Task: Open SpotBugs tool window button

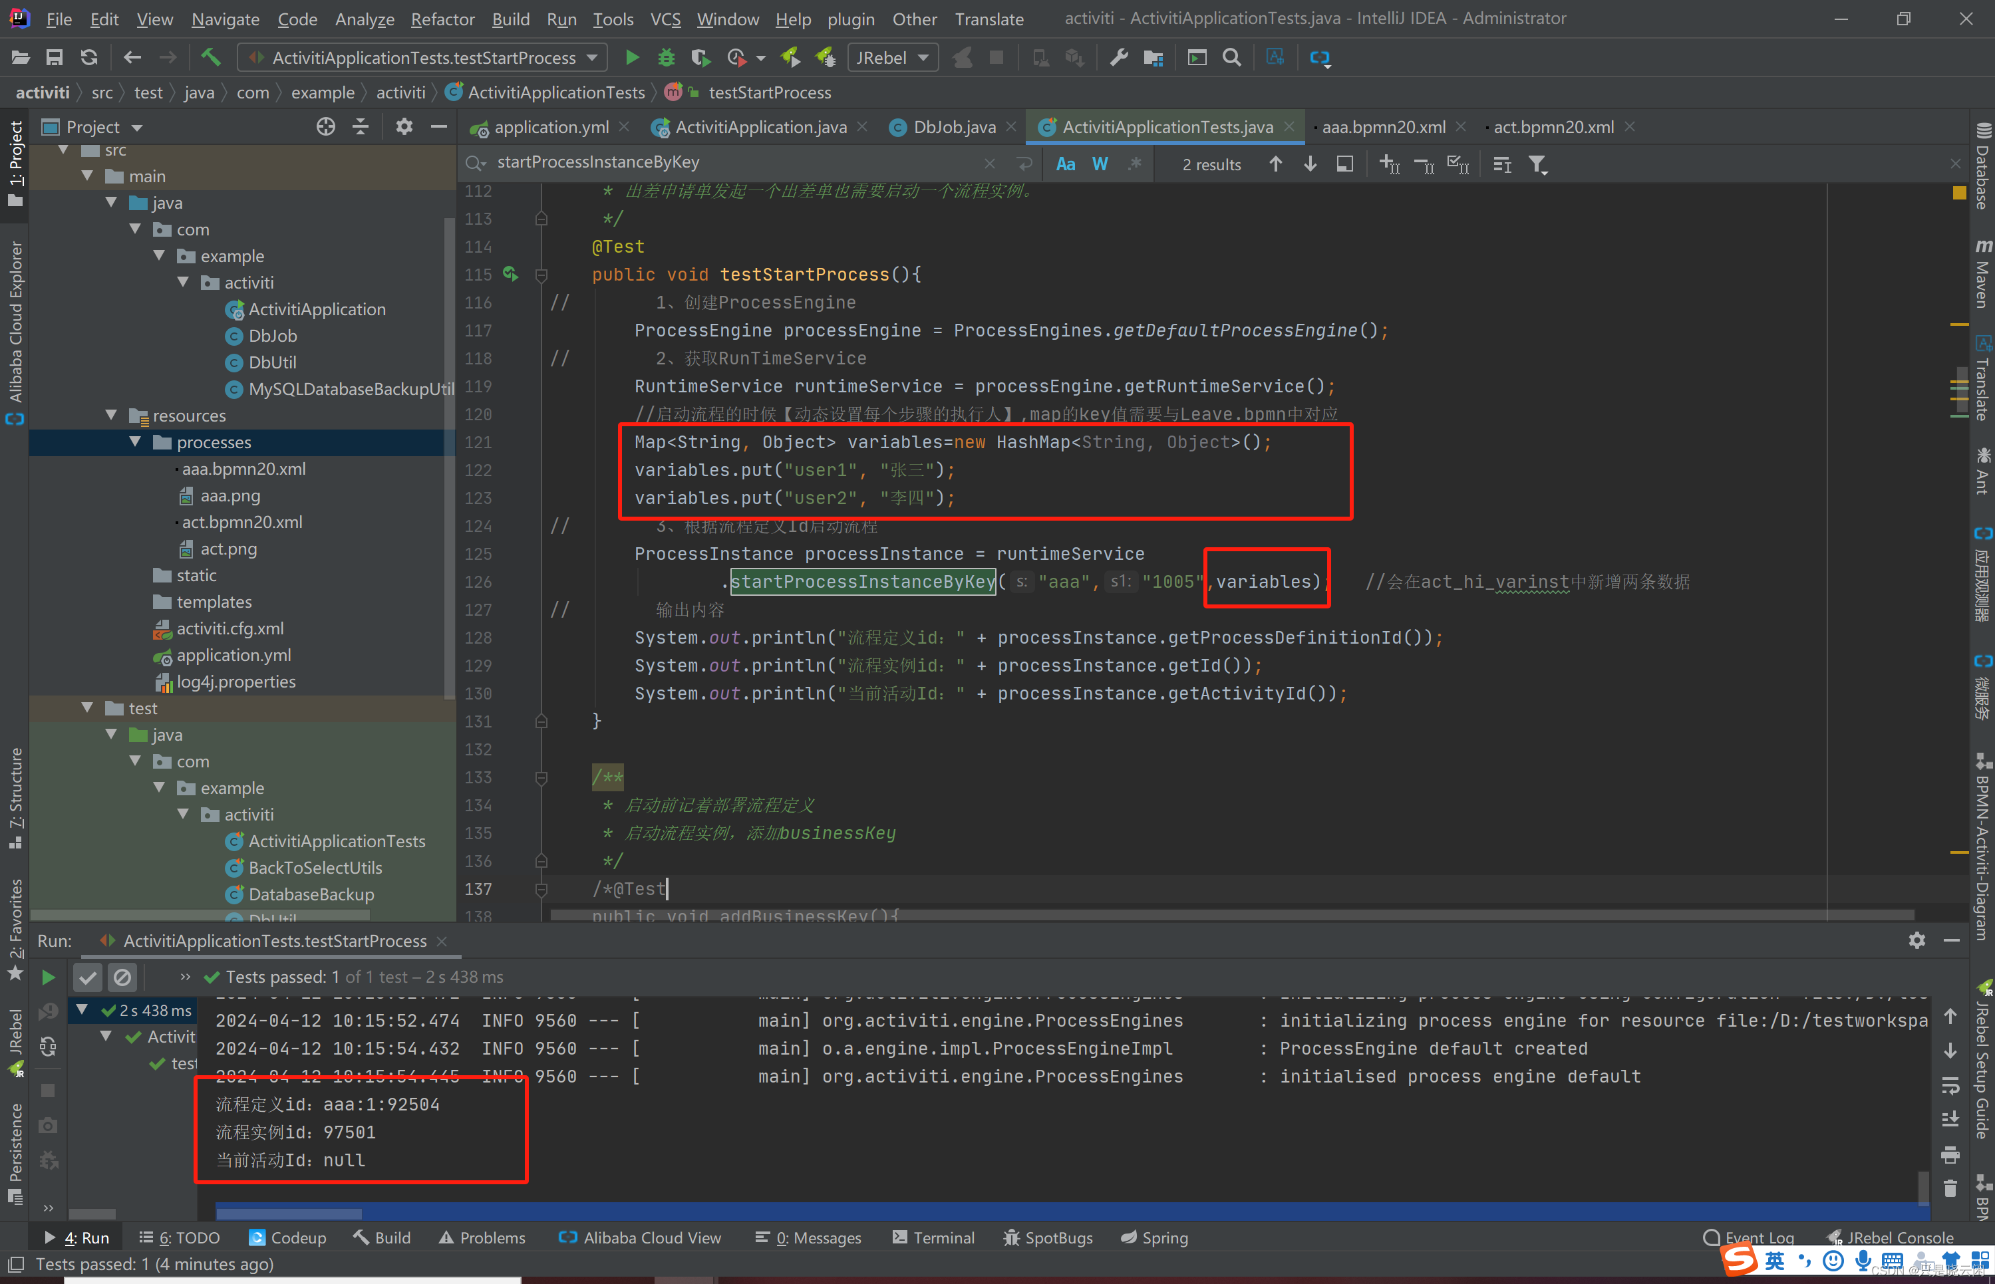Action: coord(1048,1237)
